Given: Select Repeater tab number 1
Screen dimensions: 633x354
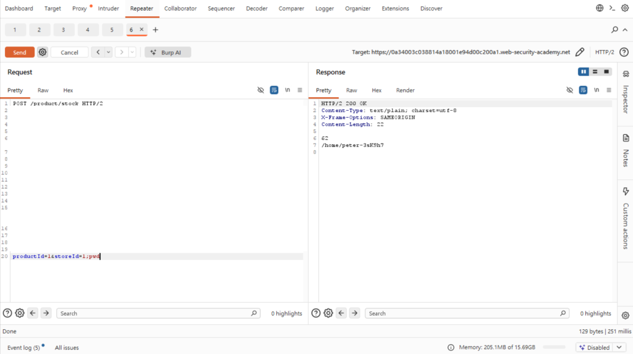Looking at the screenshot, I should (x=15, y=30).
